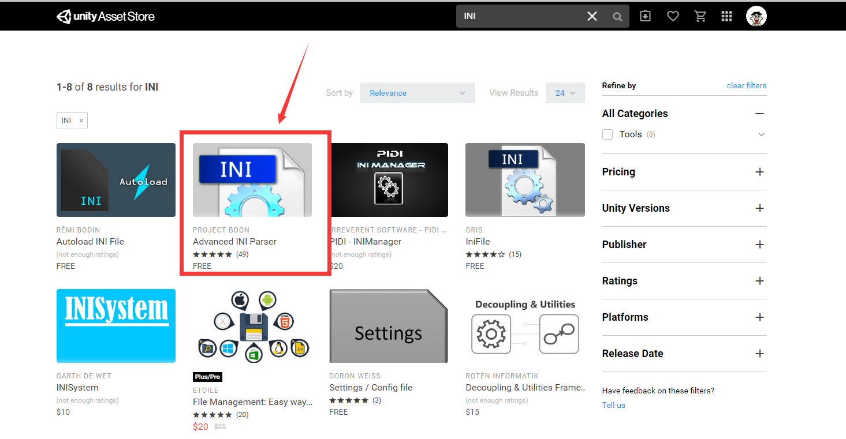Open the Advanced INI Parser thumbnail
This screenshot has width=846, height=439.
tap(252, 180)
